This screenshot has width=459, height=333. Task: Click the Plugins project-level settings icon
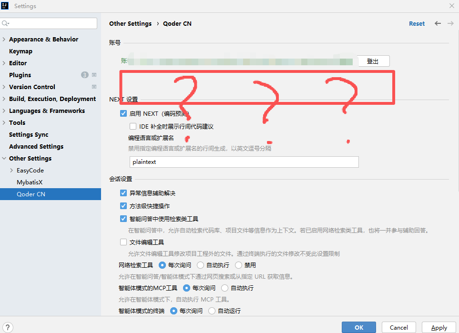tap(94, 75)
